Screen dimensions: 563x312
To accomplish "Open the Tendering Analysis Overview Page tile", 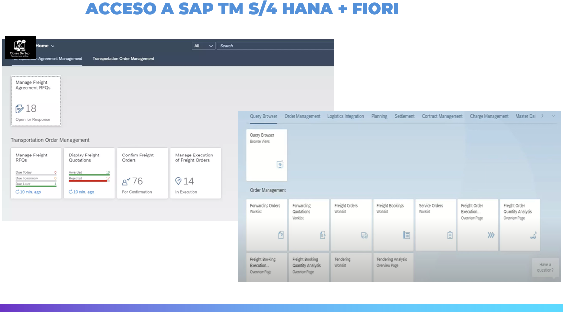I will pyautogui.click(x=394, y=267).
